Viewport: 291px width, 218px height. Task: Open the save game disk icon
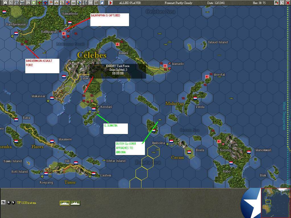[x=5, y=3]
